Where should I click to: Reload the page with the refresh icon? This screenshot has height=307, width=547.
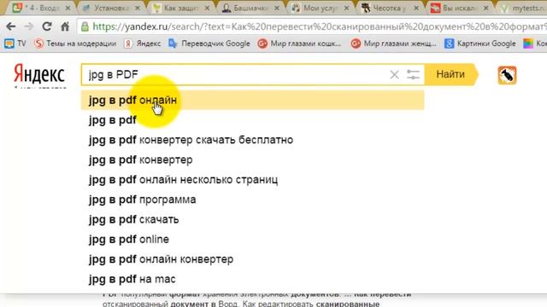click(47, 26)
